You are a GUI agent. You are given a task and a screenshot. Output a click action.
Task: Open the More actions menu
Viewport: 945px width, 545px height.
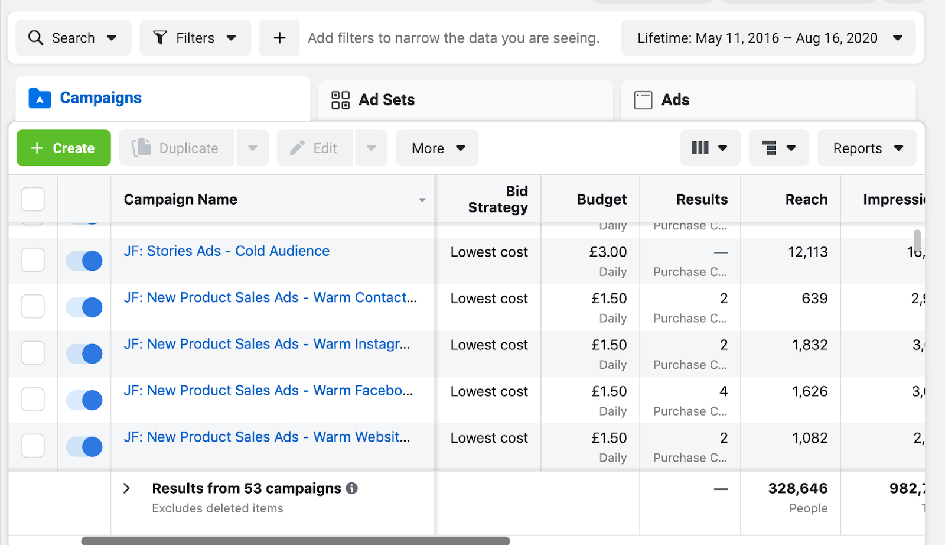point(437,148)
